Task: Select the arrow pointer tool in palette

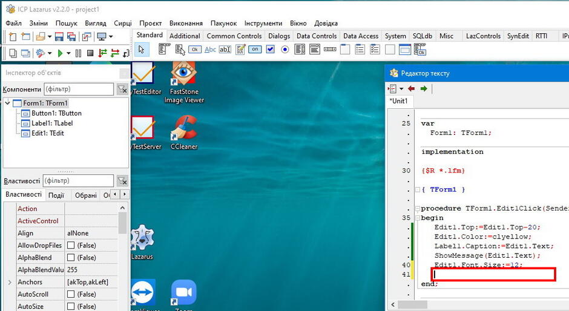Action: [x=142, y=50]
